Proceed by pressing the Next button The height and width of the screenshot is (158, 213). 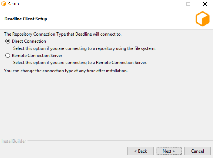[x=168, y=151]
